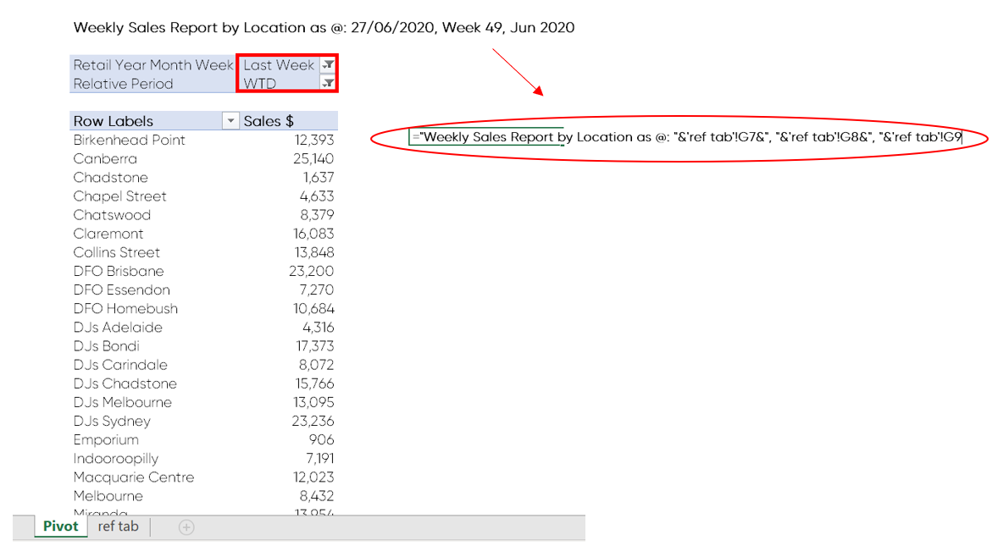Viewport: 998px width, 546px height.
Task: Select the Canberra sales value 25,140
Action: (311, 159)
